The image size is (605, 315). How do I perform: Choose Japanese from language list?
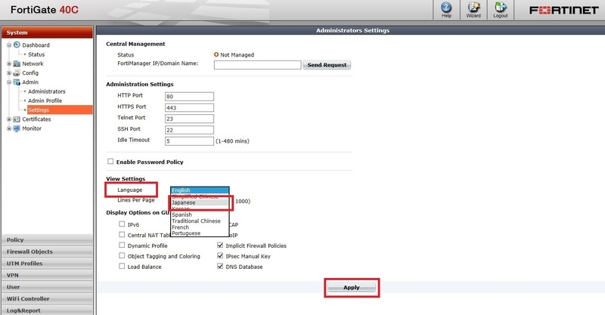coord(200,202)
